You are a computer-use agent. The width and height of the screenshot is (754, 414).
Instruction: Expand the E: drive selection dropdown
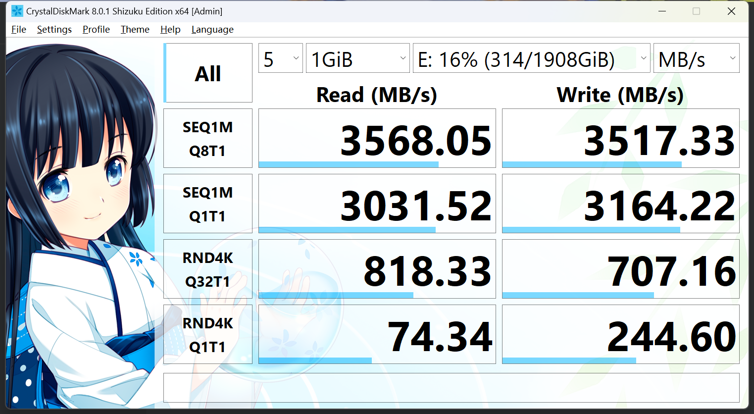531,58
